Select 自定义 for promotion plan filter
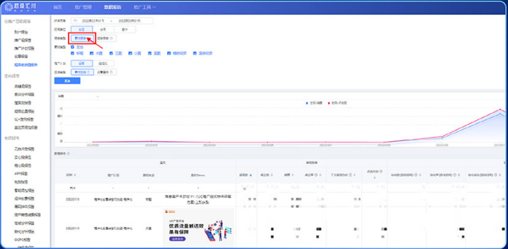Screen dimensions: 508x249 (103, 63)
